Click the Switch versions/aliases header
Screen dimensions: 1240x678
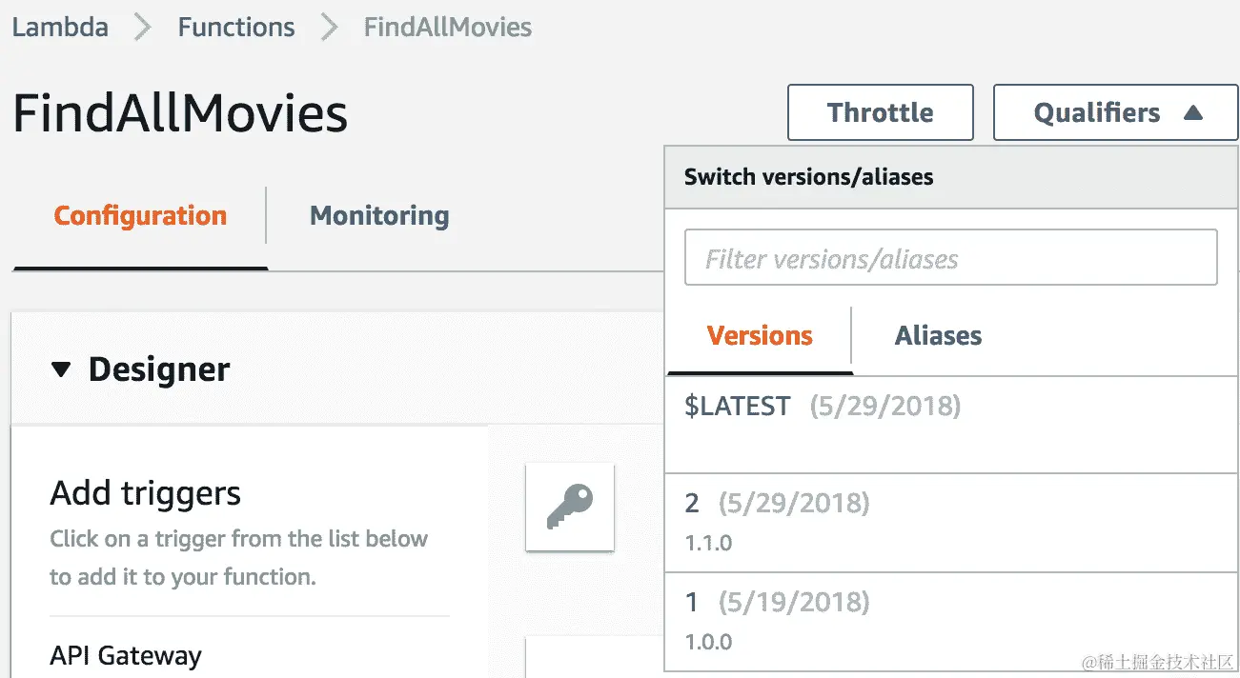click(809, 176)
